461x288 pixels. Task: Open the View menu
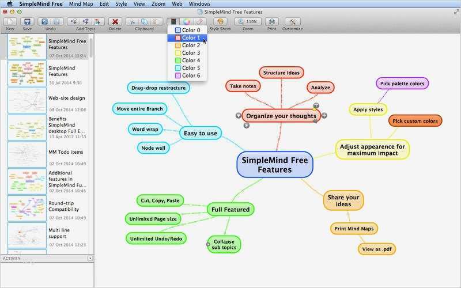coord(139,4)
